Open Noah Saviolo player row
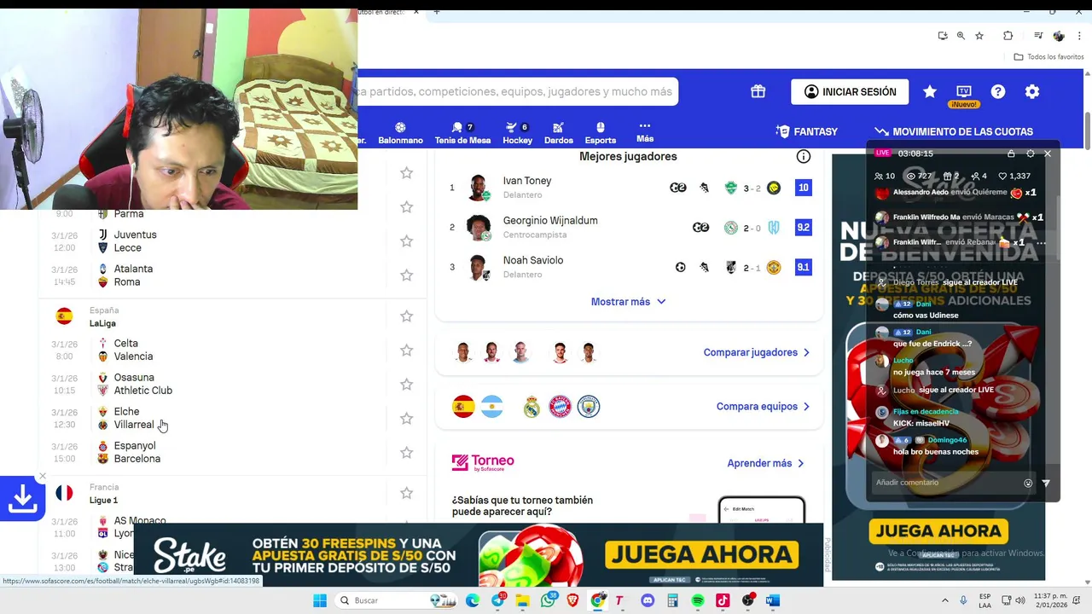This screenshot has height=614, width=1092. click(629, 267)
